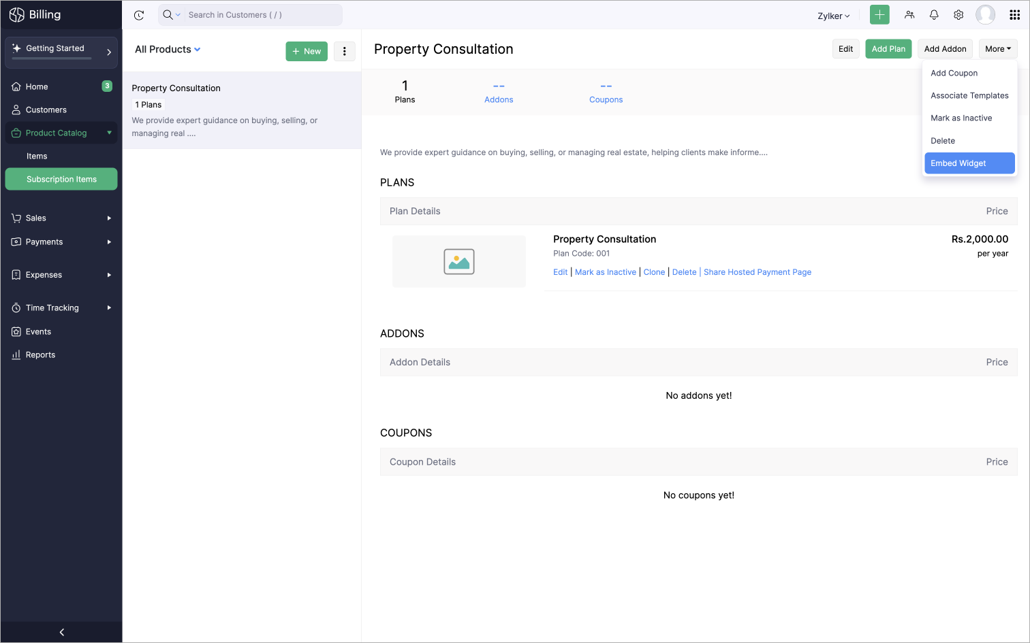1030x643 pixels.
Task: Open the notifications bell
Action: click(934, 15)
